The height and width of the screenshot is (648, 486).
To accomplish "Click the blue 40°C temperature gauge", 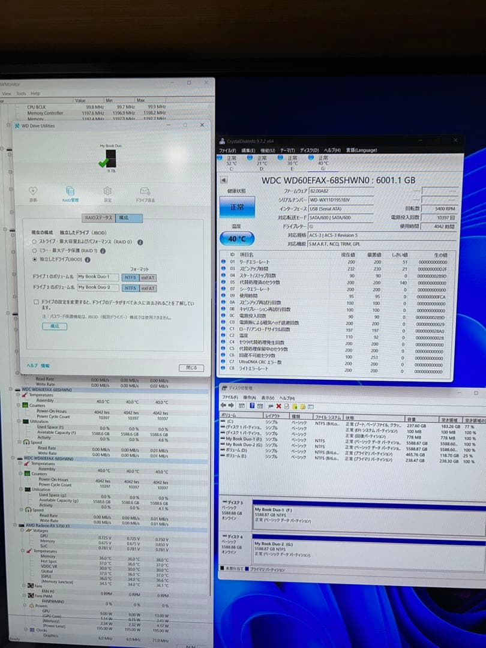I will tap(237, 238).
